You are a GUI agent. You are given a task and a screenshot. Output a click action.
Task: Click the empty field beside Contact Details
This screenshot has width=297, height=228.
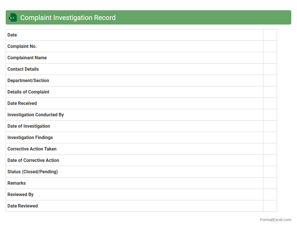pos(270,69)
